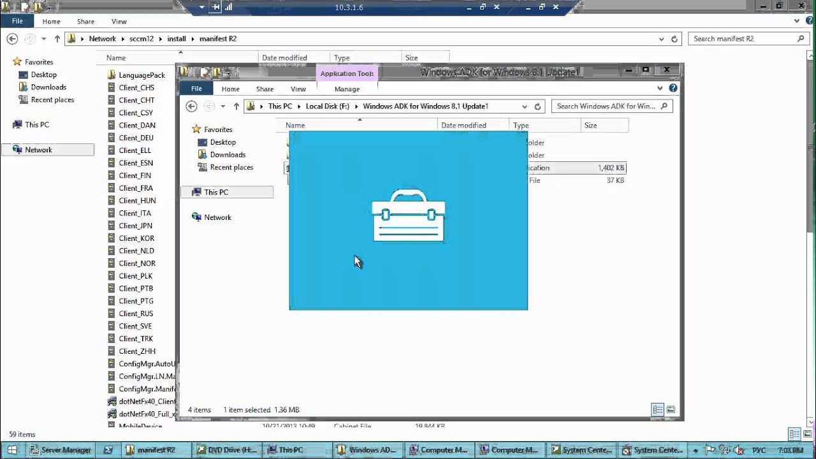Select the Client_DEU folder
Screen dimensions: 816x459
tap(136, 138)
